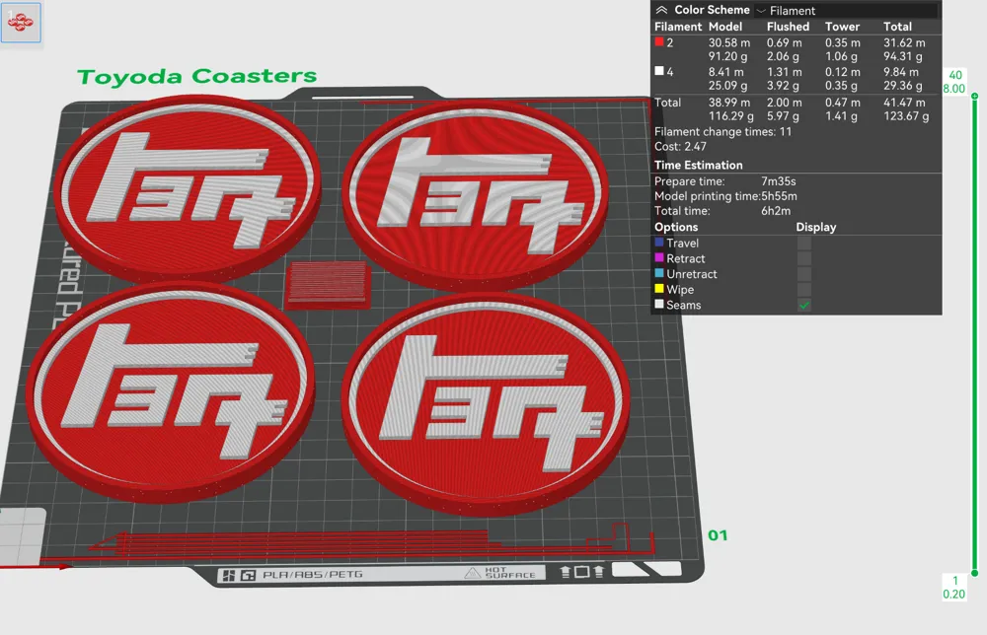Toggle the Unretract display checkbox
This screenshot has height=635, width=987.
(803, 274)
